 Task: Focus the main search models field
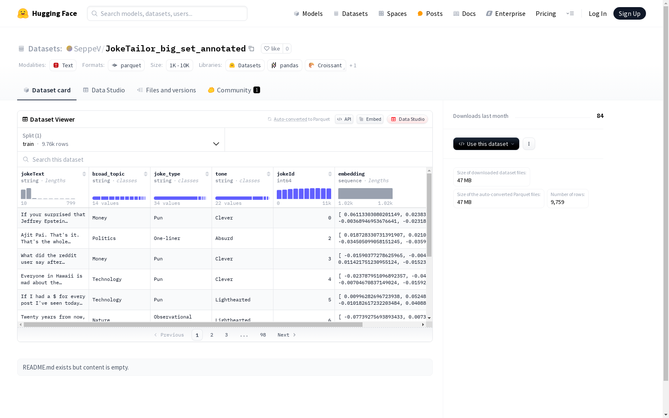[167, 13]
